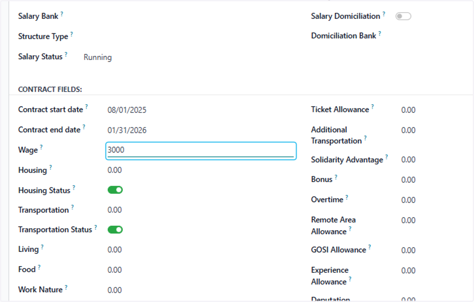
Task: Click the Domiciliation Bank label
Action: [x=344, y=36]
